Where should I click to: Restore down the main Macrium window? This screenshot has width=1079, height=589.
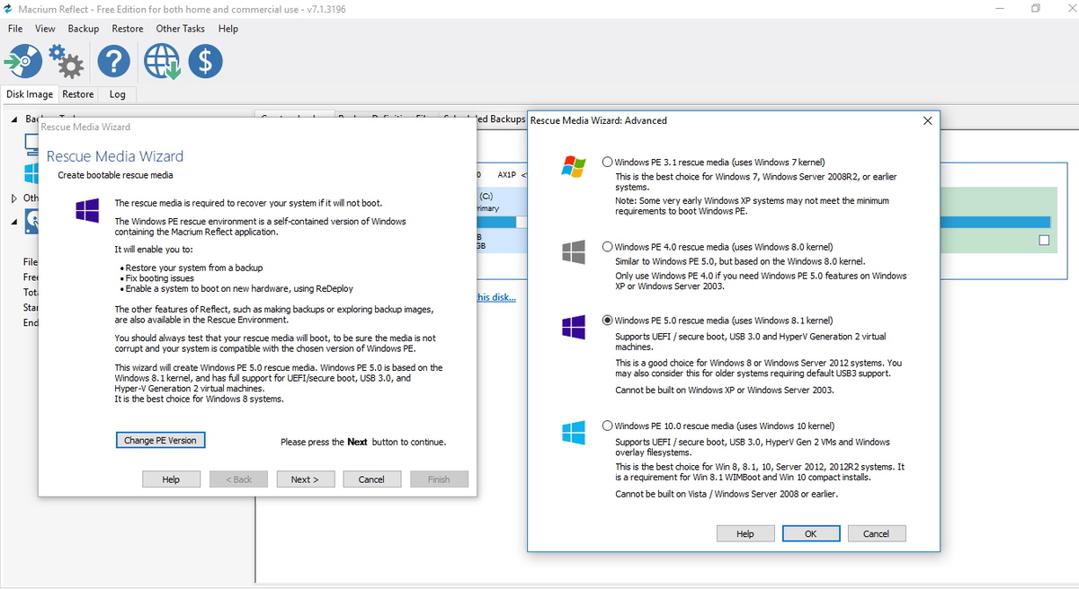click(1036, 9)
